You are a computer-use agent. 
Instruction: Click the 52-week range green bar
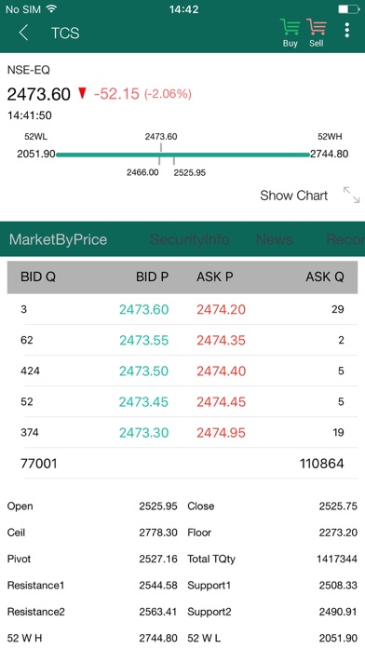(x=182, y=155)
